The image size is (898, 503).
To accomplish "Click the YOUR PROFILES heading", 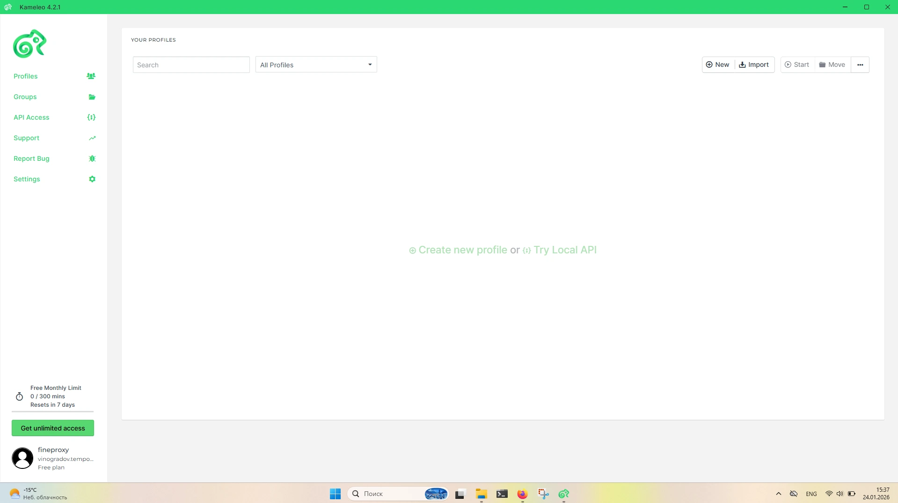I will 153,40.
